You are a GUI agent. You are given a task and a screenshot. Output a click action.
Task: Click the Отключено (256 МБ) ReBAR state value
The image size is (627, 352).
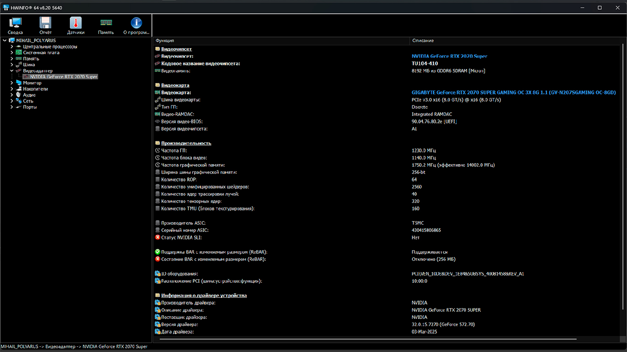pos(433,259)
